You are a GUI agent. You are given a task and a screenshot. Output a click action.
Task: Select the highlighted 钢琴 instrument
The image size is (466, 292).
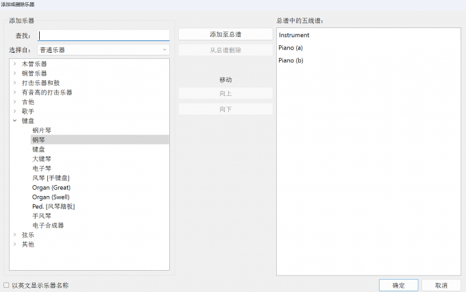click(100, 140)
